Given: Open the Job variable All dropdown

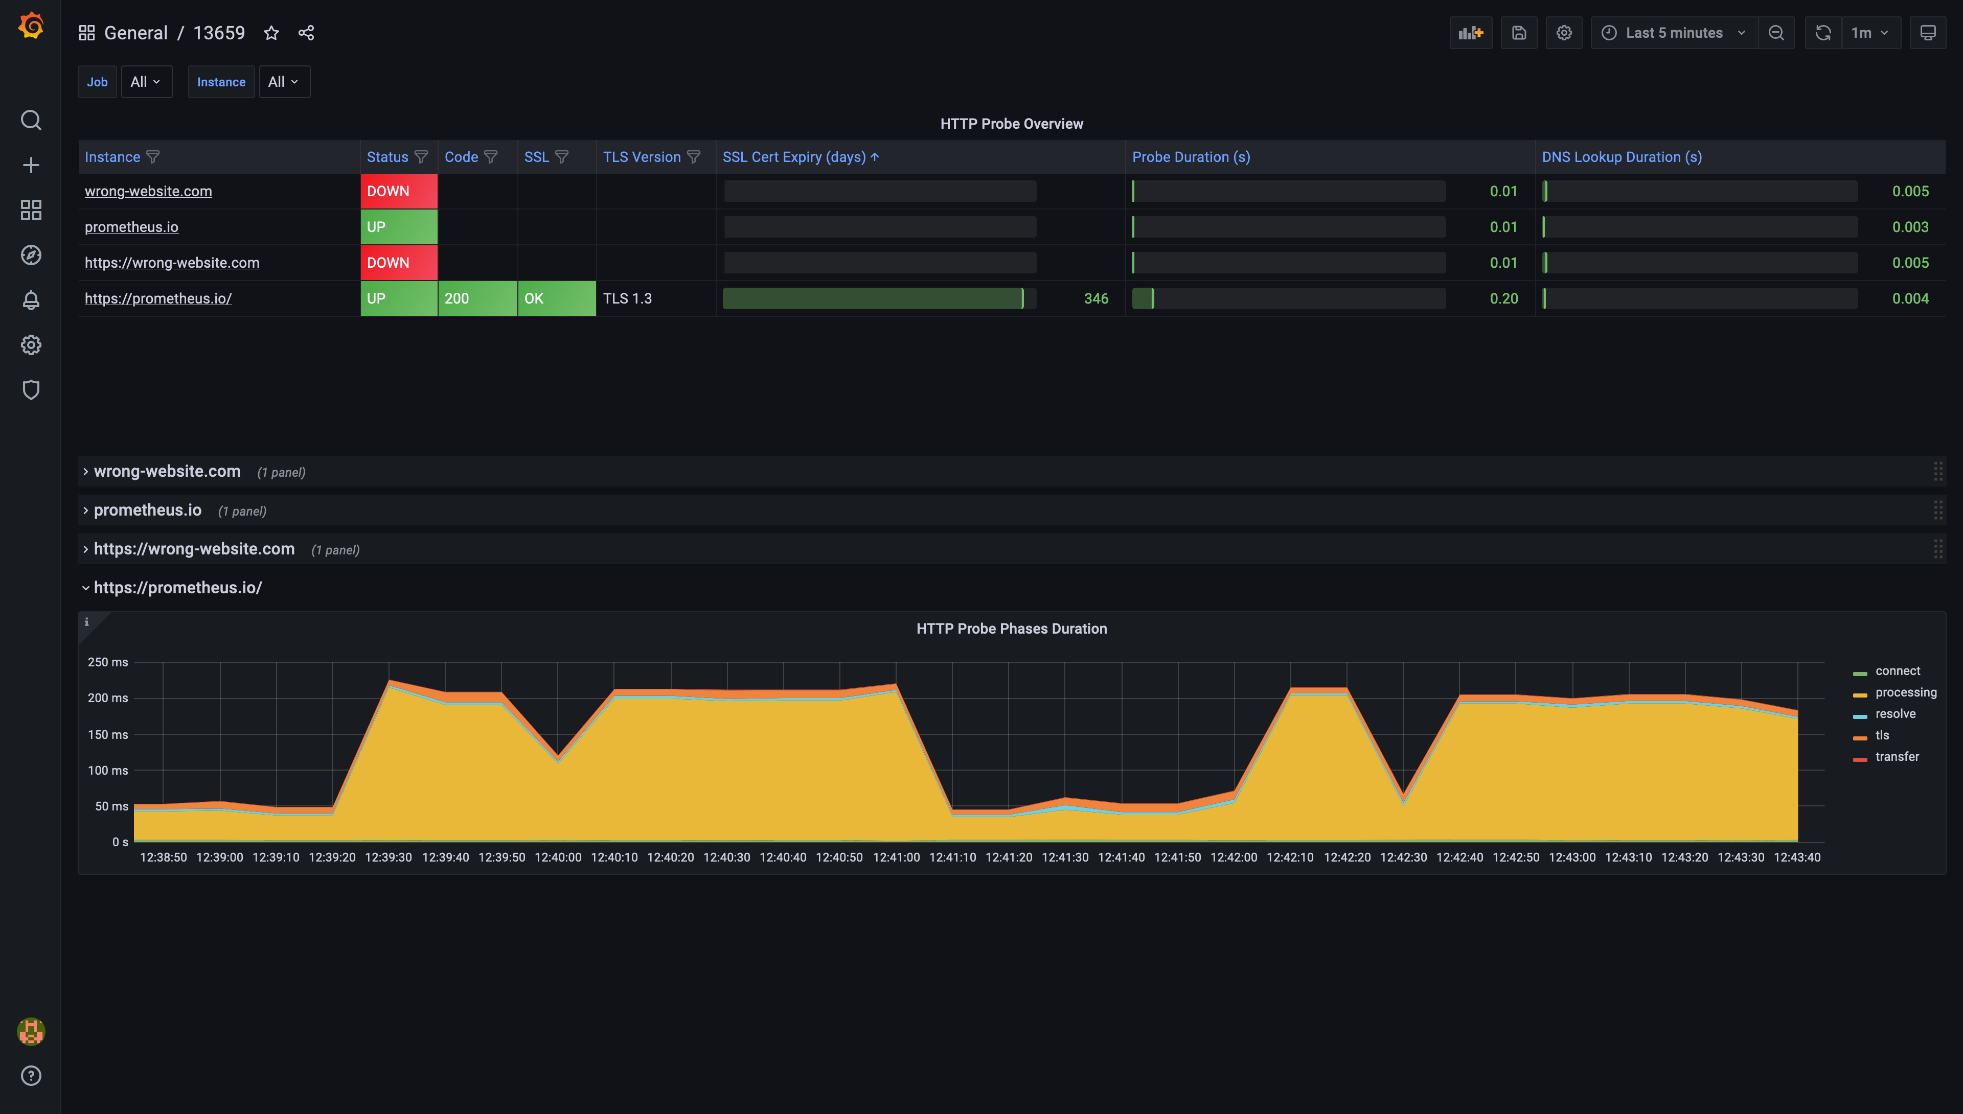Looking at the screenshot, I should click(x=145, y=82).
